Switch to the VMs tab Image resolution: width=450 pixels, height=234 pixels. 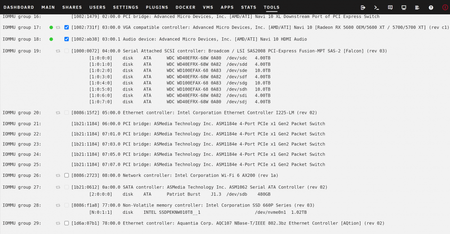[x=208, y=8]
